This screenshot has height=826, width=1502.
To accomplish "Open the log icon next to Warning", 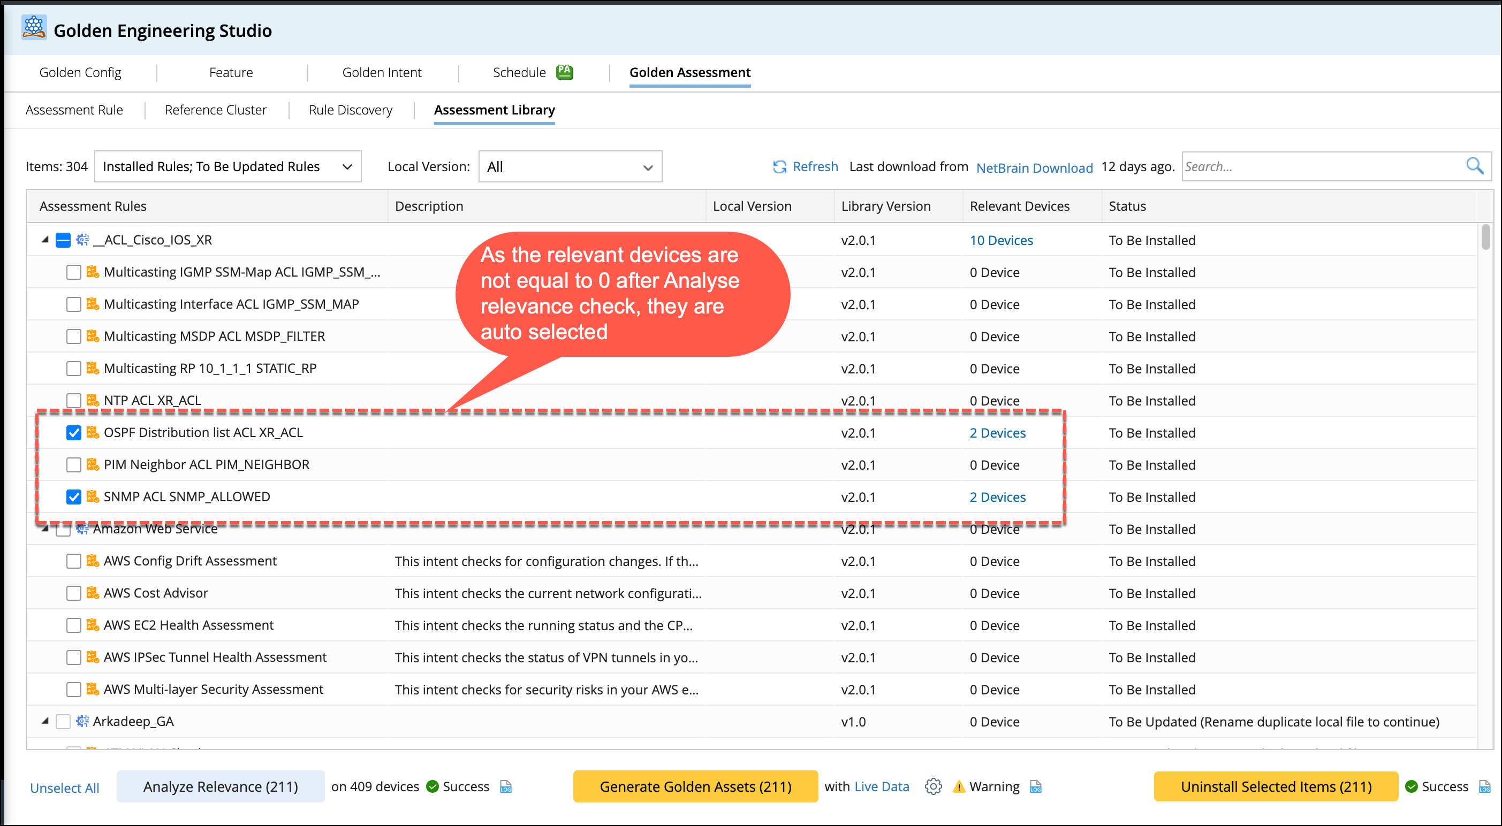I will click(1036, 786).
